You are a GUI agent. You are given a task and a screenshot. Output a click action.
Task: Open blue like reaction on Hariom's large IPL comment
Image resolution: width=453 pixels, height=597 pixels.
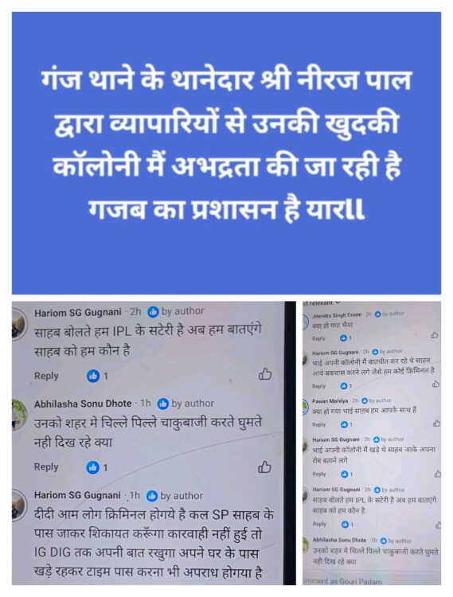pyautogui.click(x=93, y=377)
